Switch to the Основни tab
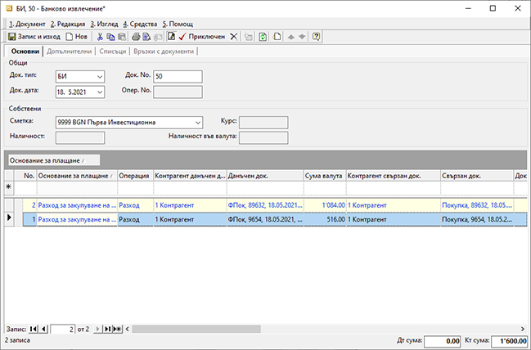The image size is (531, 350). tap(25, 52)
